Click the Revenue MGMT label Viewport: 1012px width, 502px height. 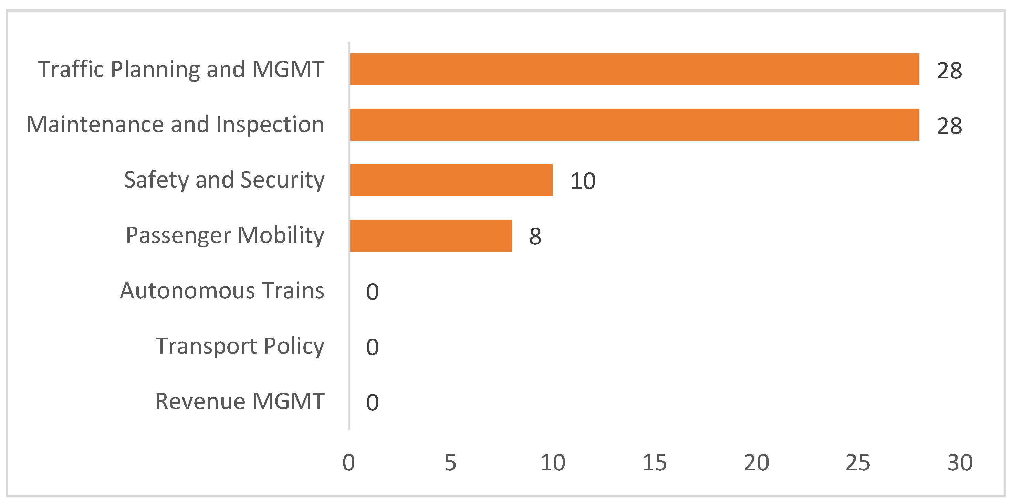240,402
